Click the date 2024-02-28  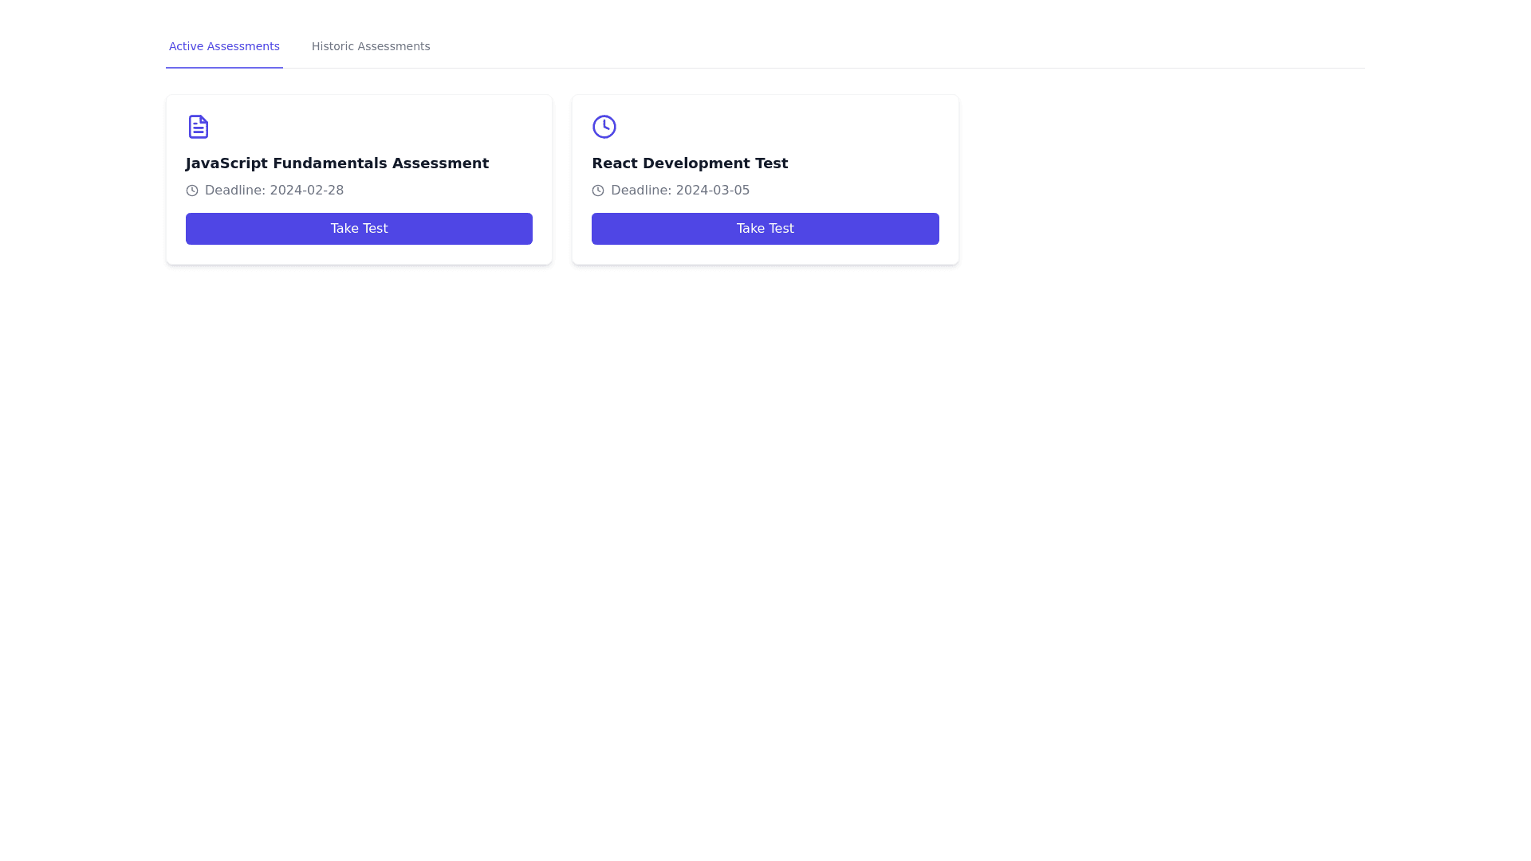point(306,191)
